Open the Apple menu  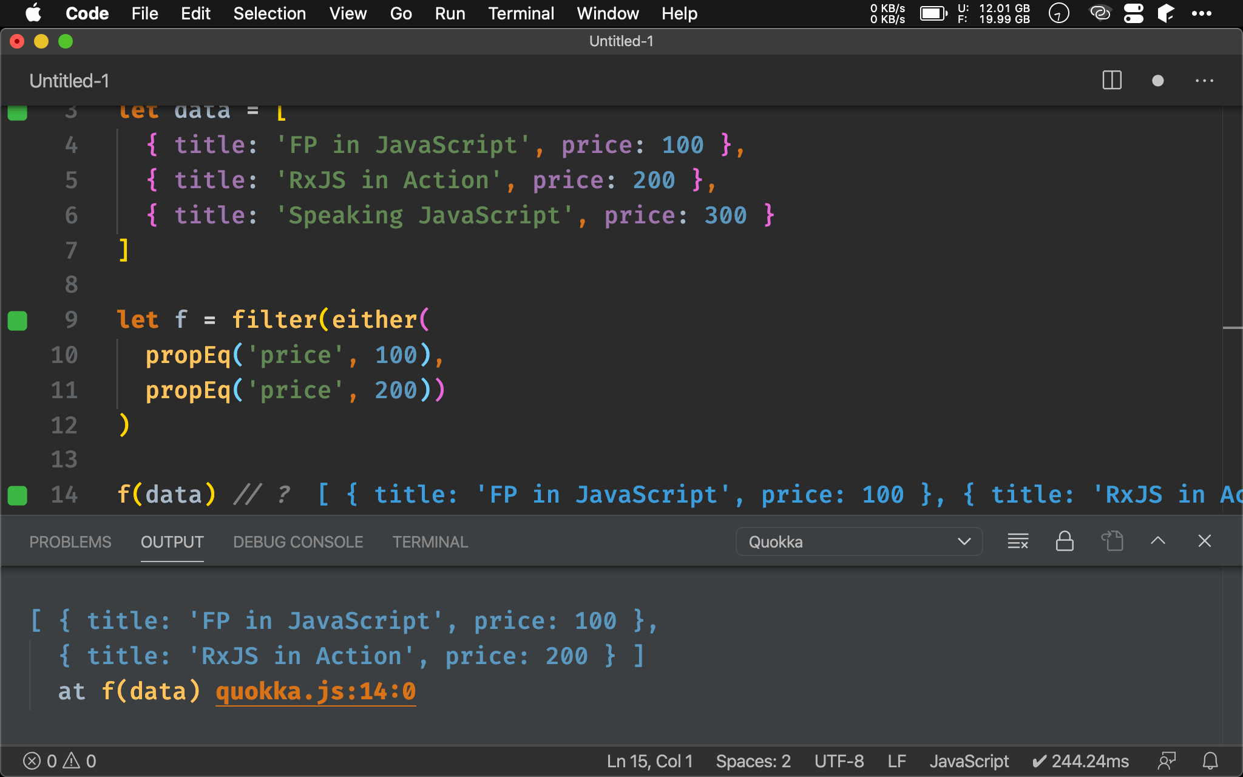pyautogui.click(x=33, y=13)
